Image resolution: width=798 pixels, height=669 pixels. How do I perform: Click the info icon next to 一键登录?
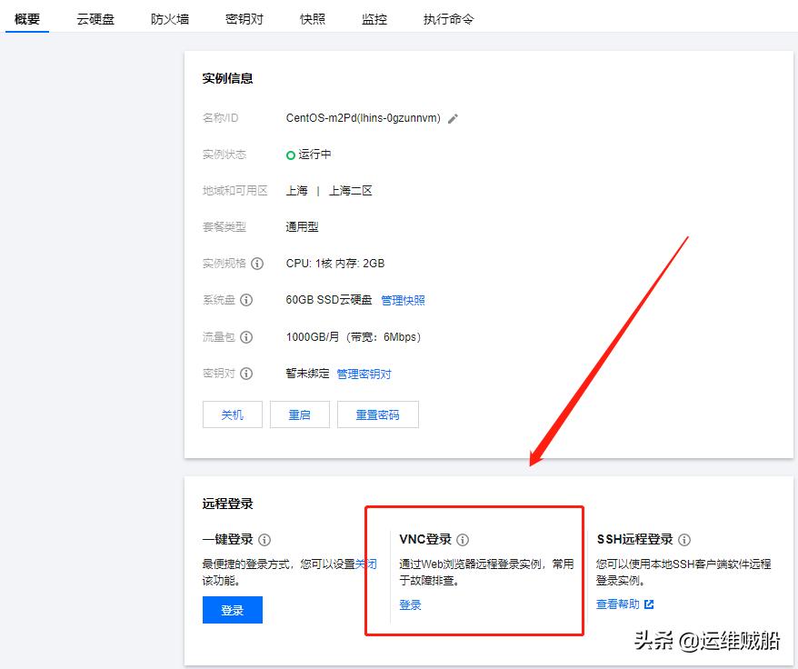pyautogui.click(x=264, y=539)
